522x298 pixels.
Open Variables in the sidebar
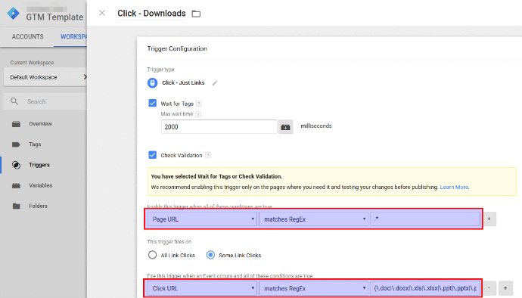point(41,185)
